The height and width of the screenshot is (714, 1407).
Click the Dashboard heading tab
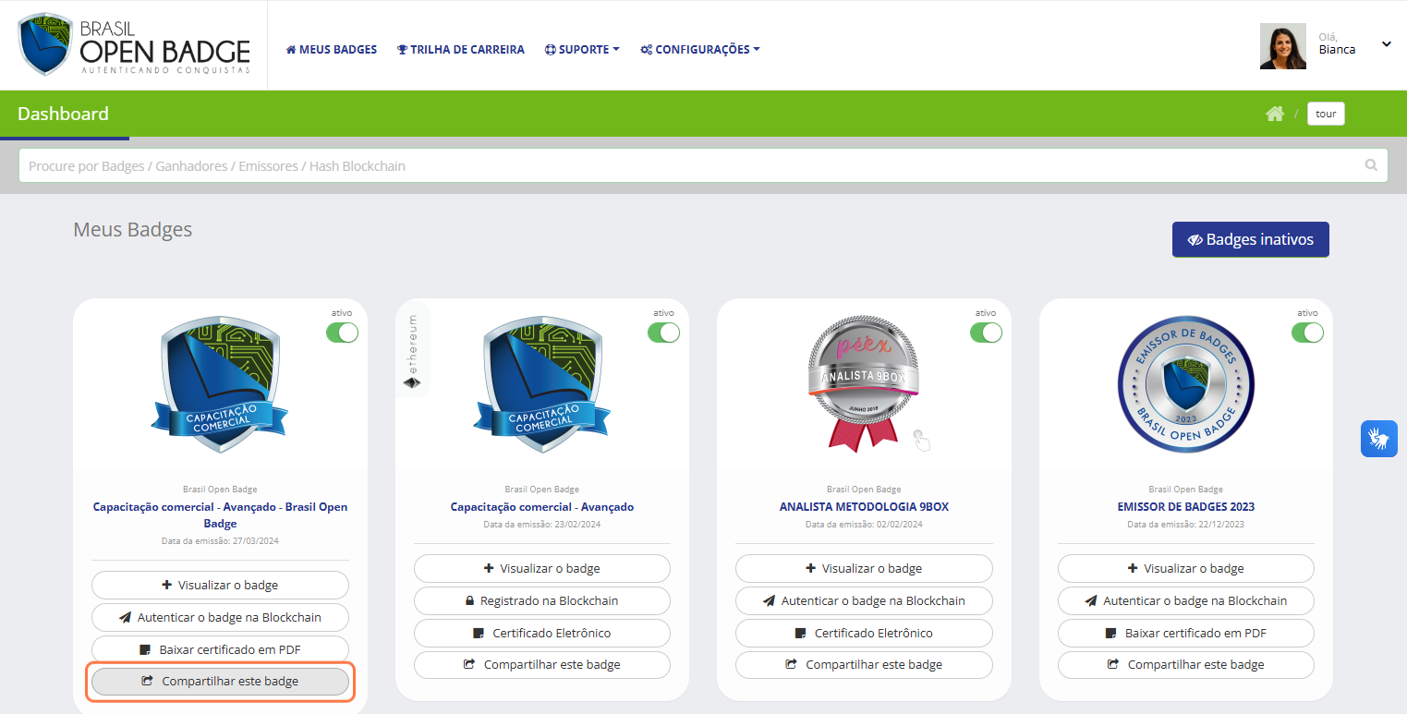[x=64, y=114]
